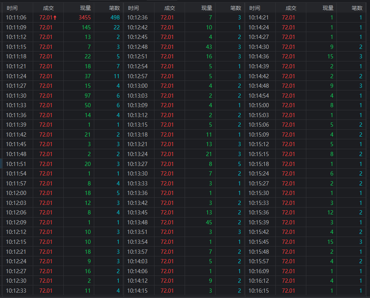The image size is (370, 298).
Task: Select price 72.01 at 10:13:42
Action: click(167, 203)
